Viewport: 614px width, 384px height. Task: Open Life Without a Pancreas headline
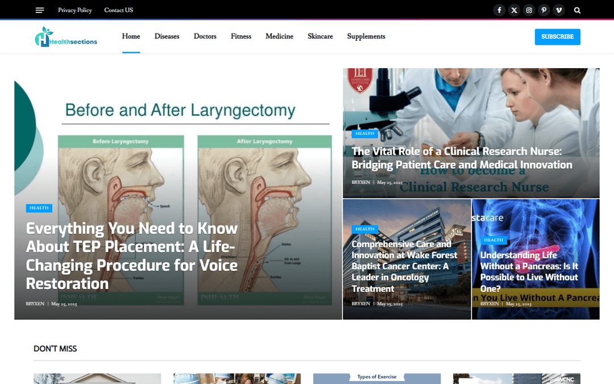(529, 272)
